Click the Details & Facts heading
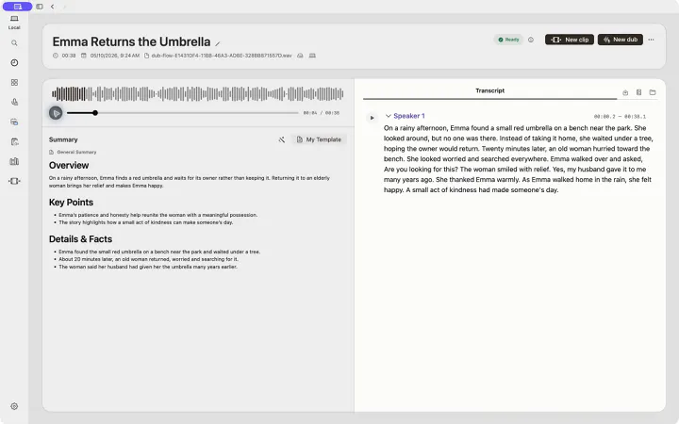Image resolution: width=679 pixels, height=424 pixels. (80, 238)
